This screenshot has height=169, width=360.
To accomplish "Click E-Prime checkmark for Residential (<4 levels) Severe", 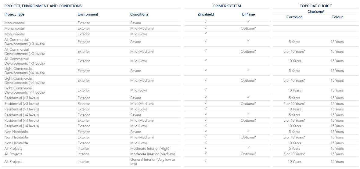I will pos(248,114).
